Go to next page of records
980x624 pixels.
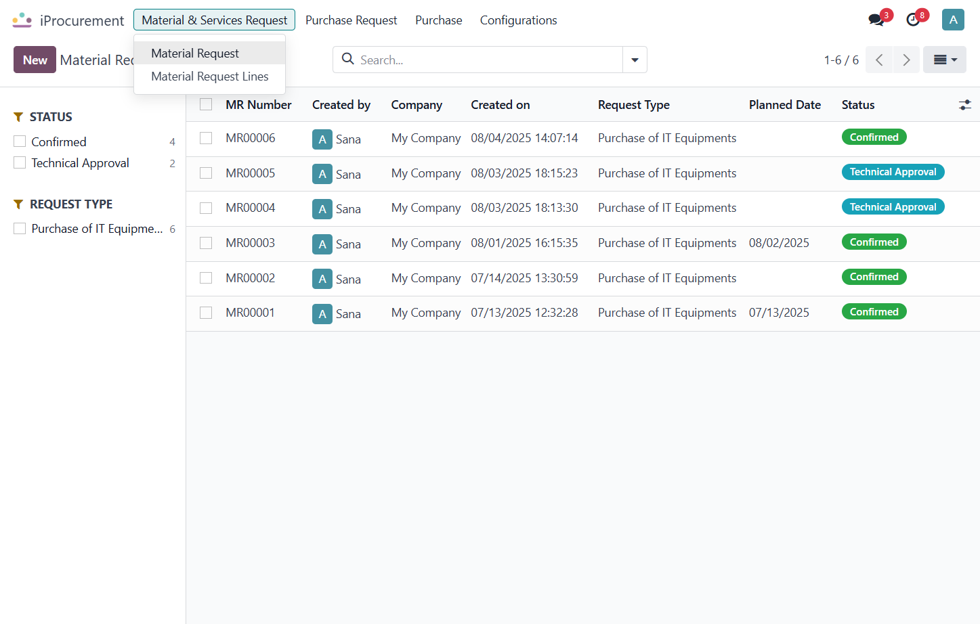click(906, 60)
